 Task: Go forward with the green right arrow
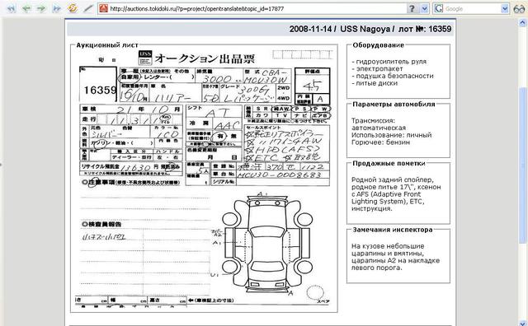click(x=41, y=8)
